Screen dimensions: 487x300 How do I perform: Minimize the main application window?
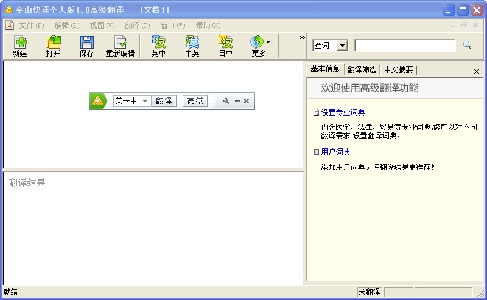click(449, 10)
